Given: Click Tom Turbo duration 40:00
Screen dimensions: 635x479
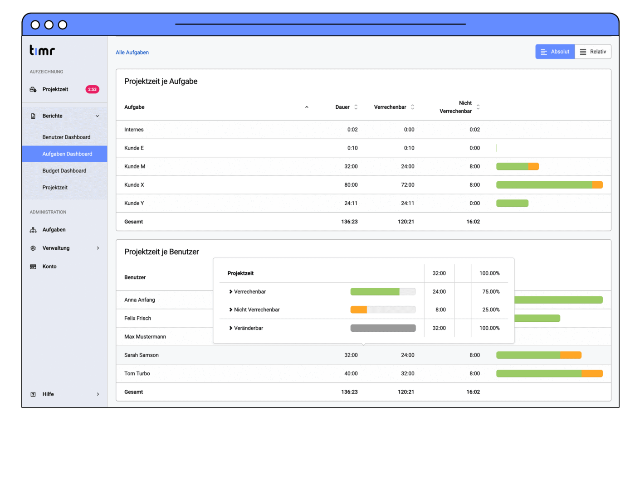Looking at the screenshot, I should (x=351, y=374).
